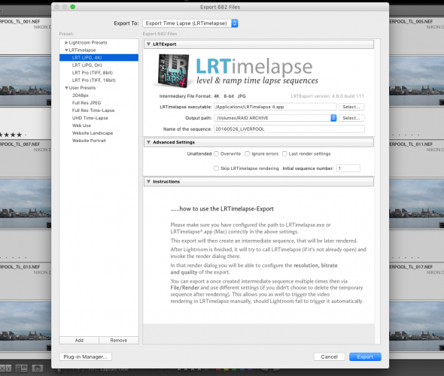Click the metadata badge on LIVERPOOL_TL_007 thumbnail
The image size is (444, 376).
pos(49,225)
